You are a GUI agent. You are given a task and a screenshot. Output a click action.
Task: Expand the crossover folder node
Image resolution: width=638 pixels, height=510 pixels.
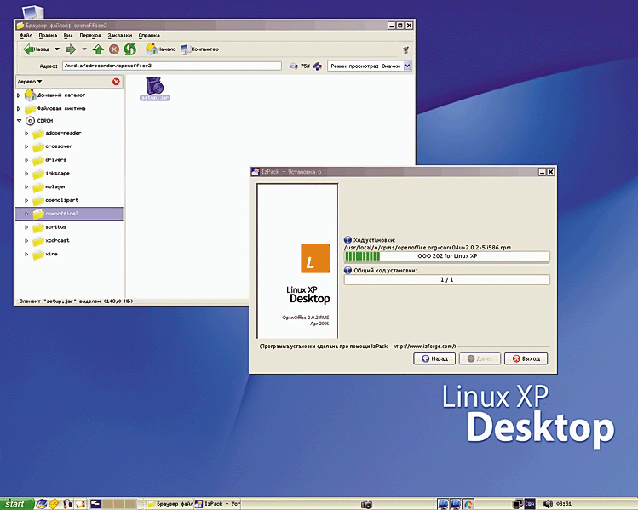26,146
